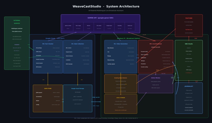Click the "M4: Live Broadcast" heading
Image resolution: width=212 pixels, height=123 pixels.
point(156,44)
